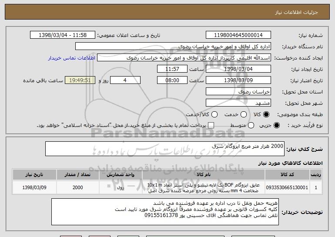
Task: Open the اطلاعات تماس خریدار link
Action: (x=72, y=58)
